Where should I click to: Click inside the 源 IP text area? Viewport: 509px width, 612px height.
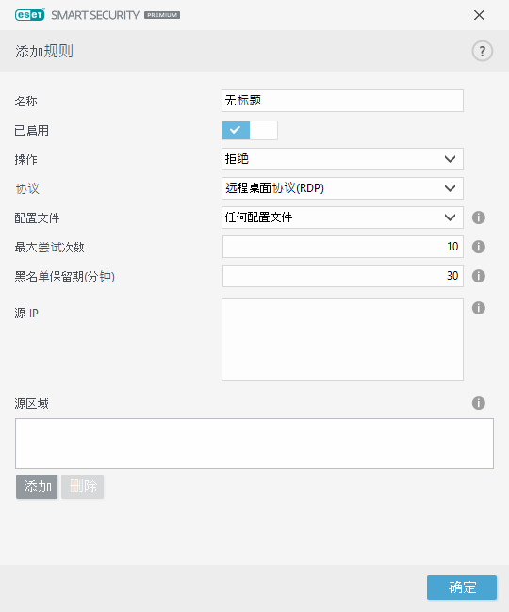tap(342, 340)
